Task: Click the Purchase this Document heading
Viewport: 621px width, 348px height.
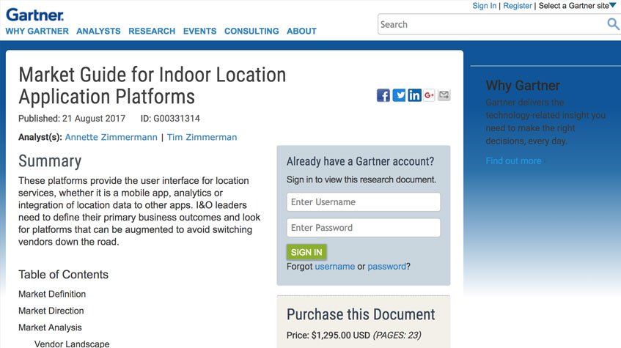Action: point(361,314)
